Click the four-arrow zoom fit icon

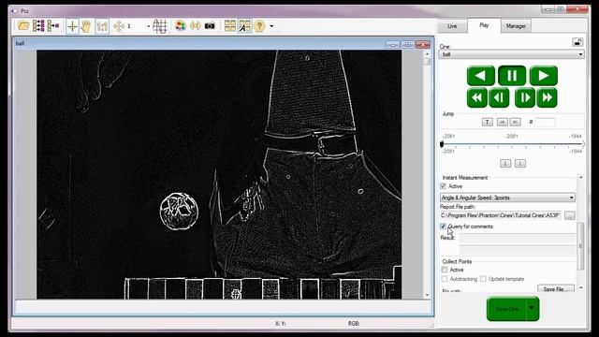[x=119, y=26]
